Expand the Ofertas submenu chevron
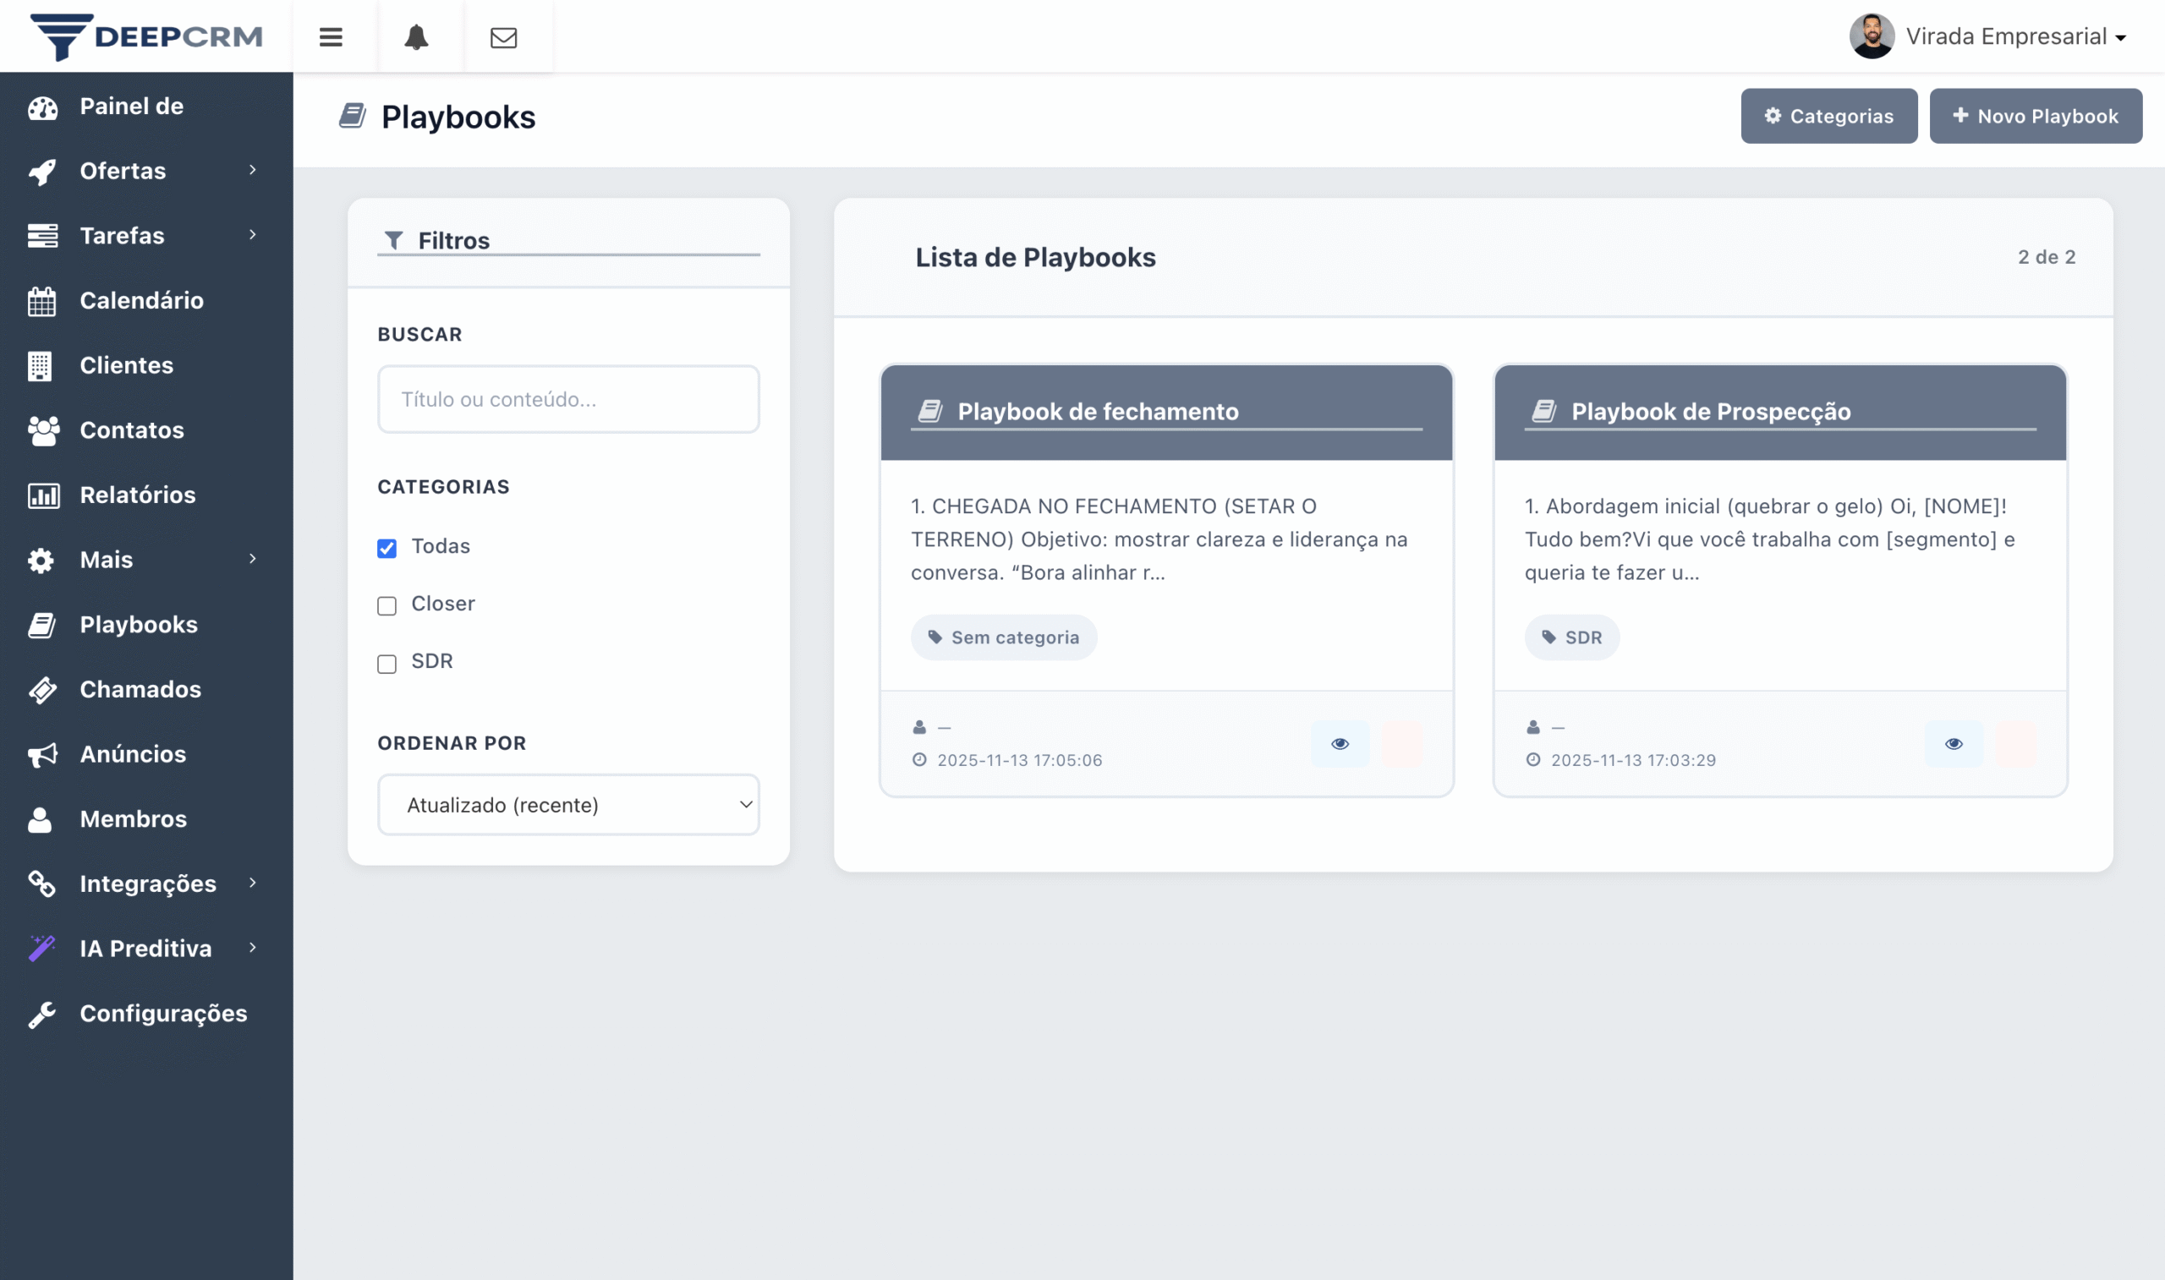Screen dimensions: 2165x1280 point(253,170)
